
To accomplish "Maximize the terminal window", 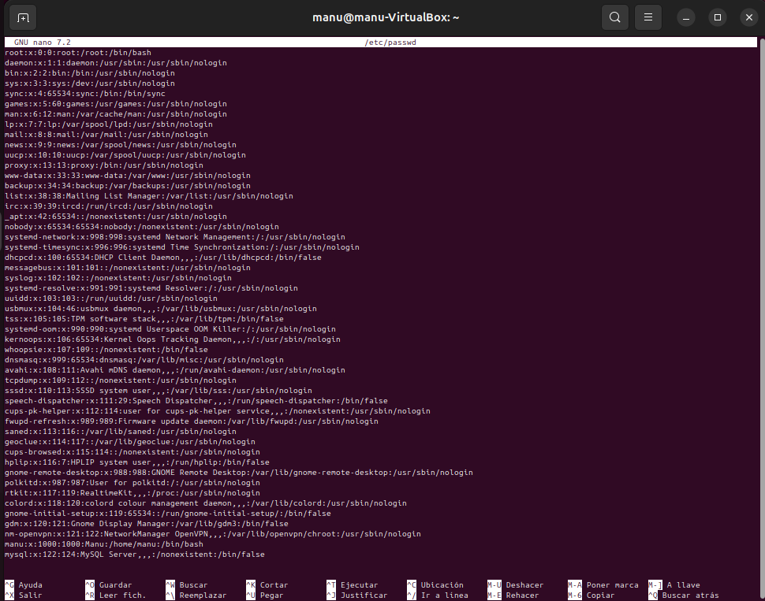I will coord(717,17).
